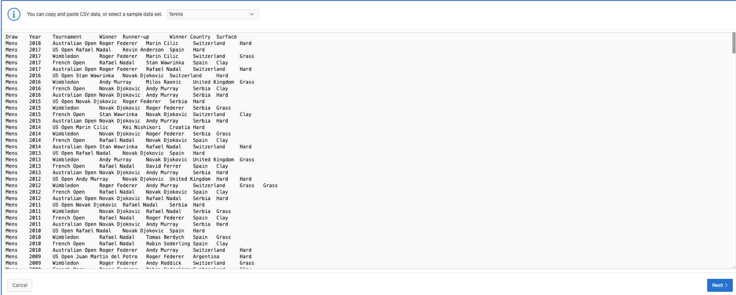Click the 'Winner Country' column header text
The height and width of the screenshot is (295, 736).
pyautogui.click(x=190, y=37)
